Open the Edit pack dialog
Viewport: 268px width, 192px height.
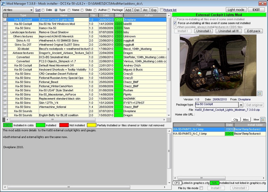tap(254, 31)
